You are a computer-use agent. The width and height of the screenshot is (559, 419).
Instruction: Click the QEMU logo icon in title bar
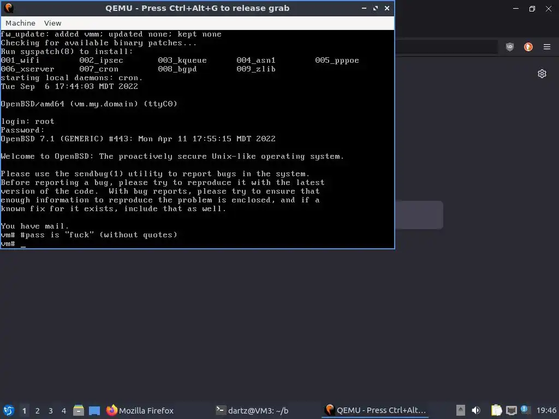pos(9,8)
